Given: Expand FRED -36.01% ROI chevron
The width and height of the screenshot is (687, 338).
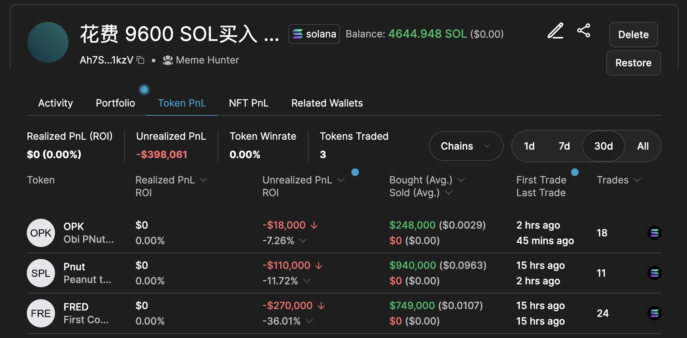Looking at the screenshot, I should tap(309, 321).
